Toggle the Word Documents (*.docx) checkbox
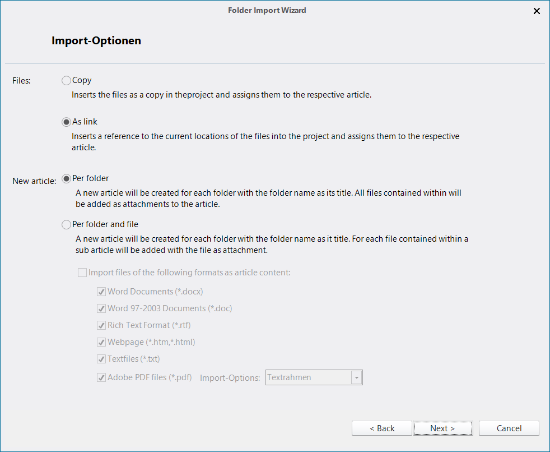Viewport: 550px width, 452px height. 101,292
